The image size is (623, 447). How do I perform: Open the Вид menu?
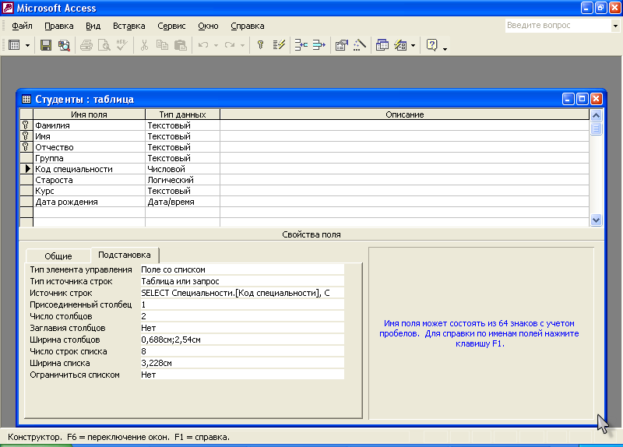coord(93,26)
